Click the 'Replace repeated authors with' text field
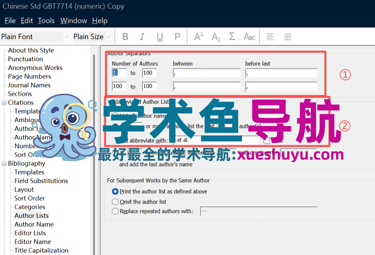Image resolution: width=375 pixels, height=255 pixels. 259,211
